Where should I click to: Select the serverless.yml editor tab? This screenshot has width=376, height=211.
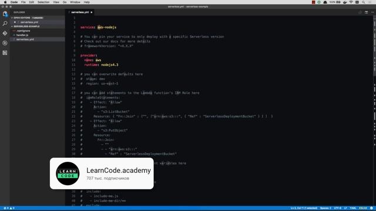tap(80, 12)
